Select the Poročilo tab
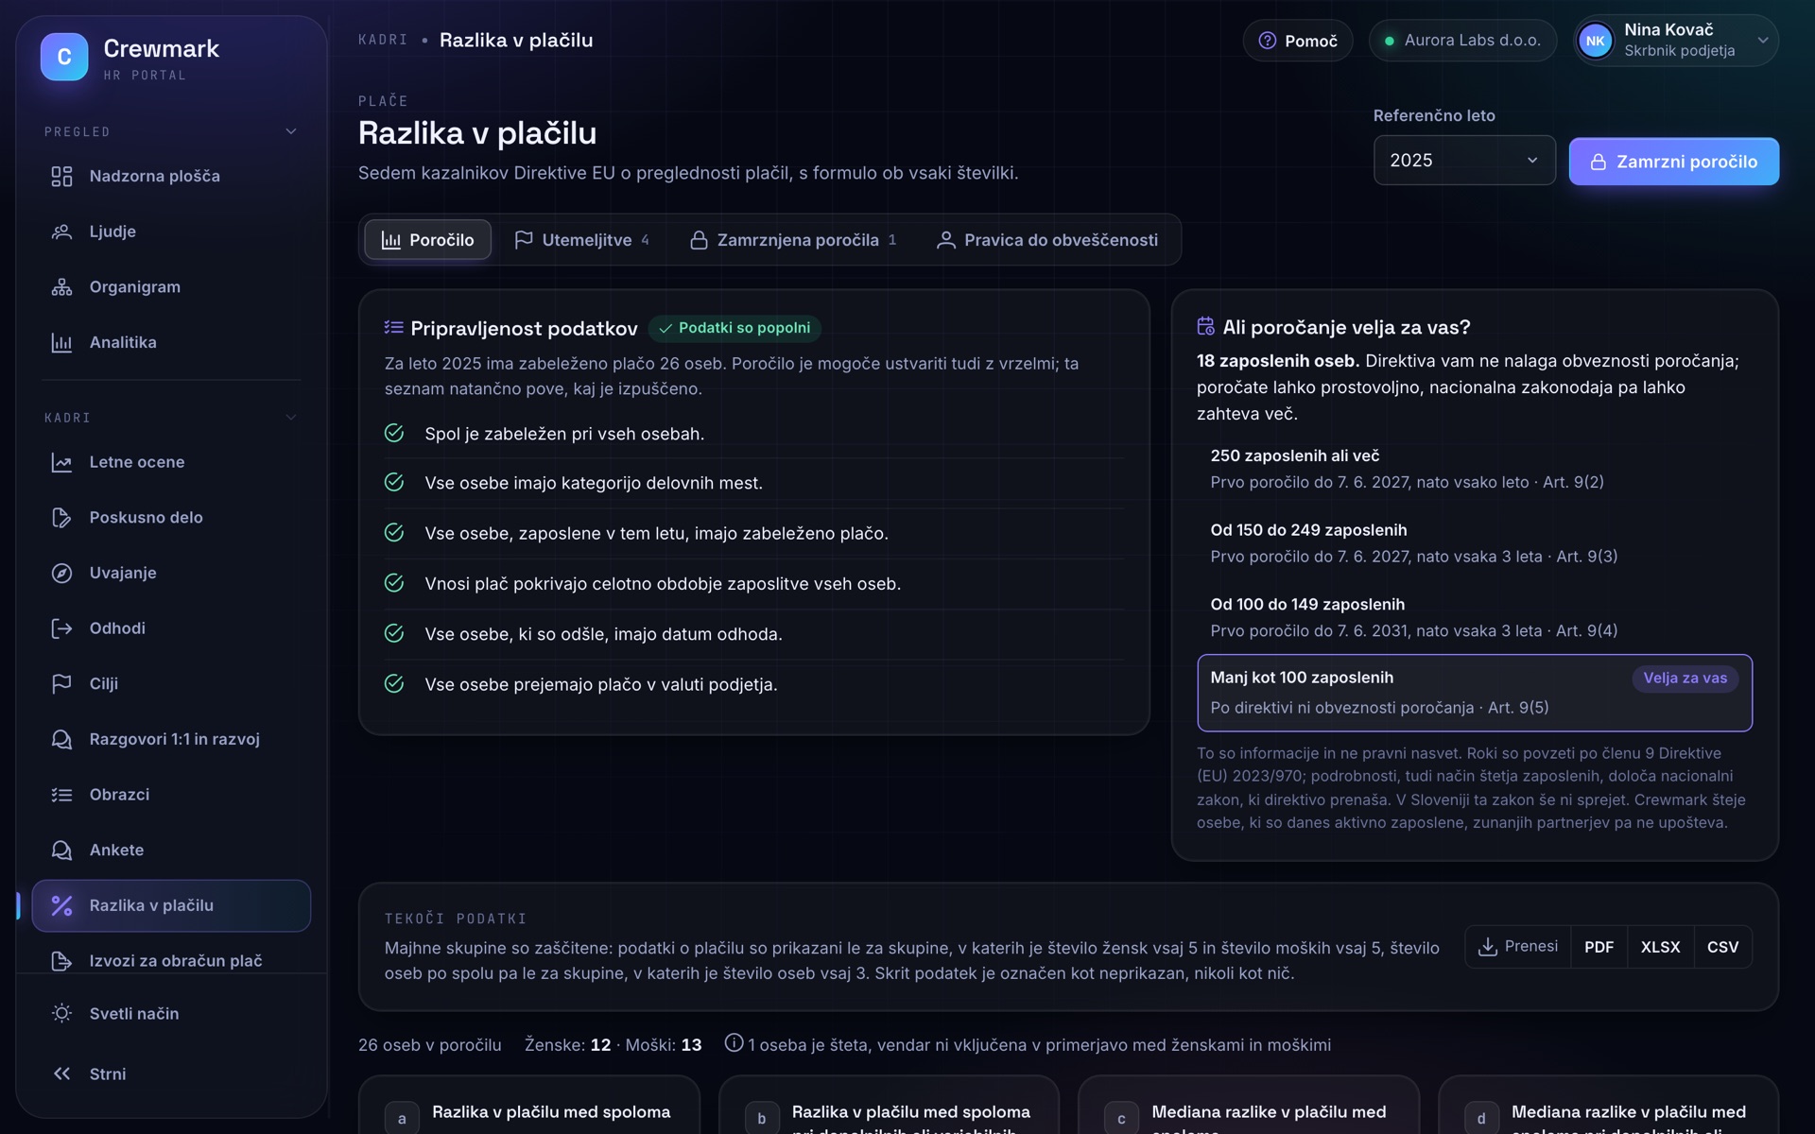The width and height of the screenshot is (1815, 1134). (427, 240)
